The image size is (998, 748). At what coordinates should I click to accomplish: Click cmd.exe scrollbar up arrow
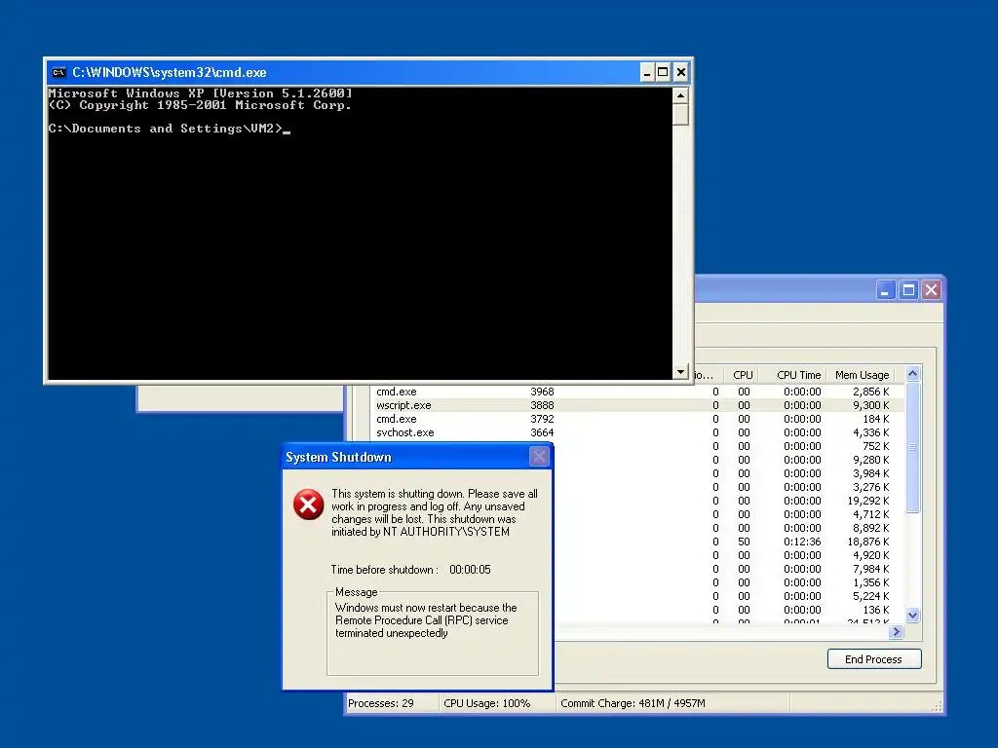click(x=680, y=96)
